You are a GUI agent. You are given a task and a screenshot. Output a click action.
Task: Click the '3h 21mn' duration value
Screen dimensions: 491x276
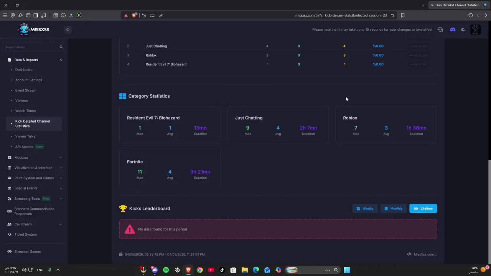tap(200, 172)
